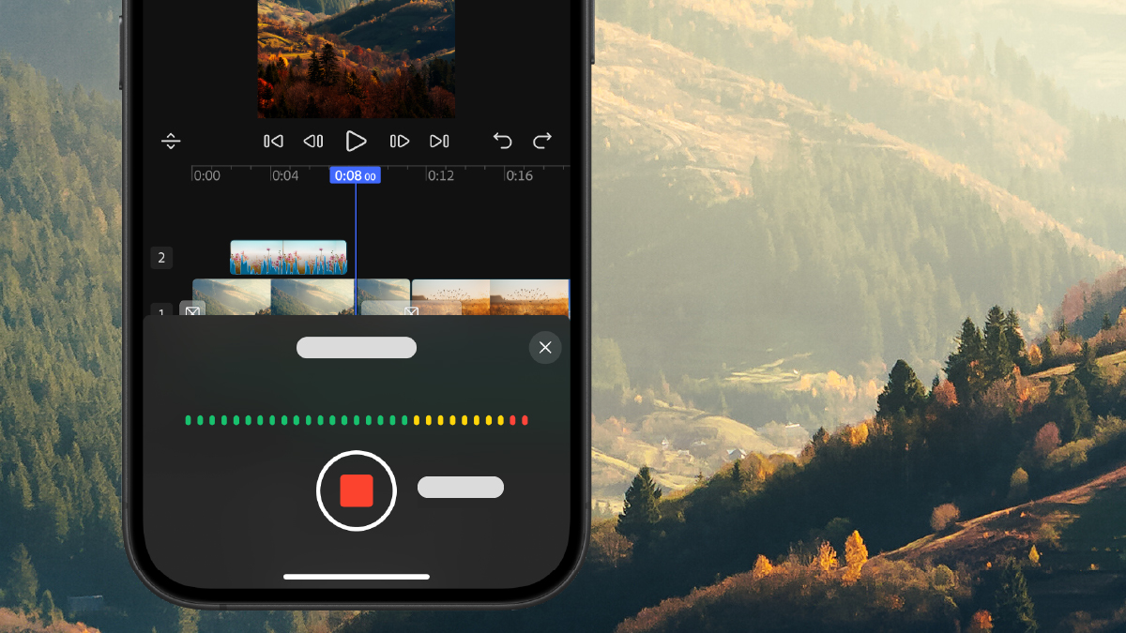
Task: Close the recording panel
Action: pyautogui.click(x=545, y=348)
